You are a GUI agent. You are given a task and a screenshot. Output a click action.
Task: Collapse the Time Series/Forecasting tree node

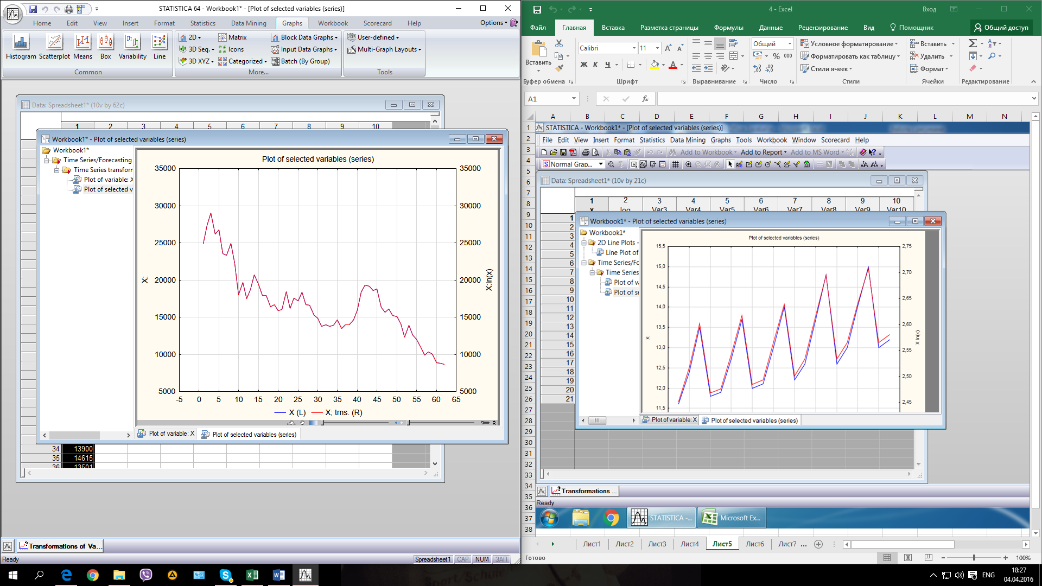47,161
